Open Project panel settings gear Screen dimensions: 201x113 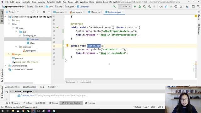click(44, 12)
